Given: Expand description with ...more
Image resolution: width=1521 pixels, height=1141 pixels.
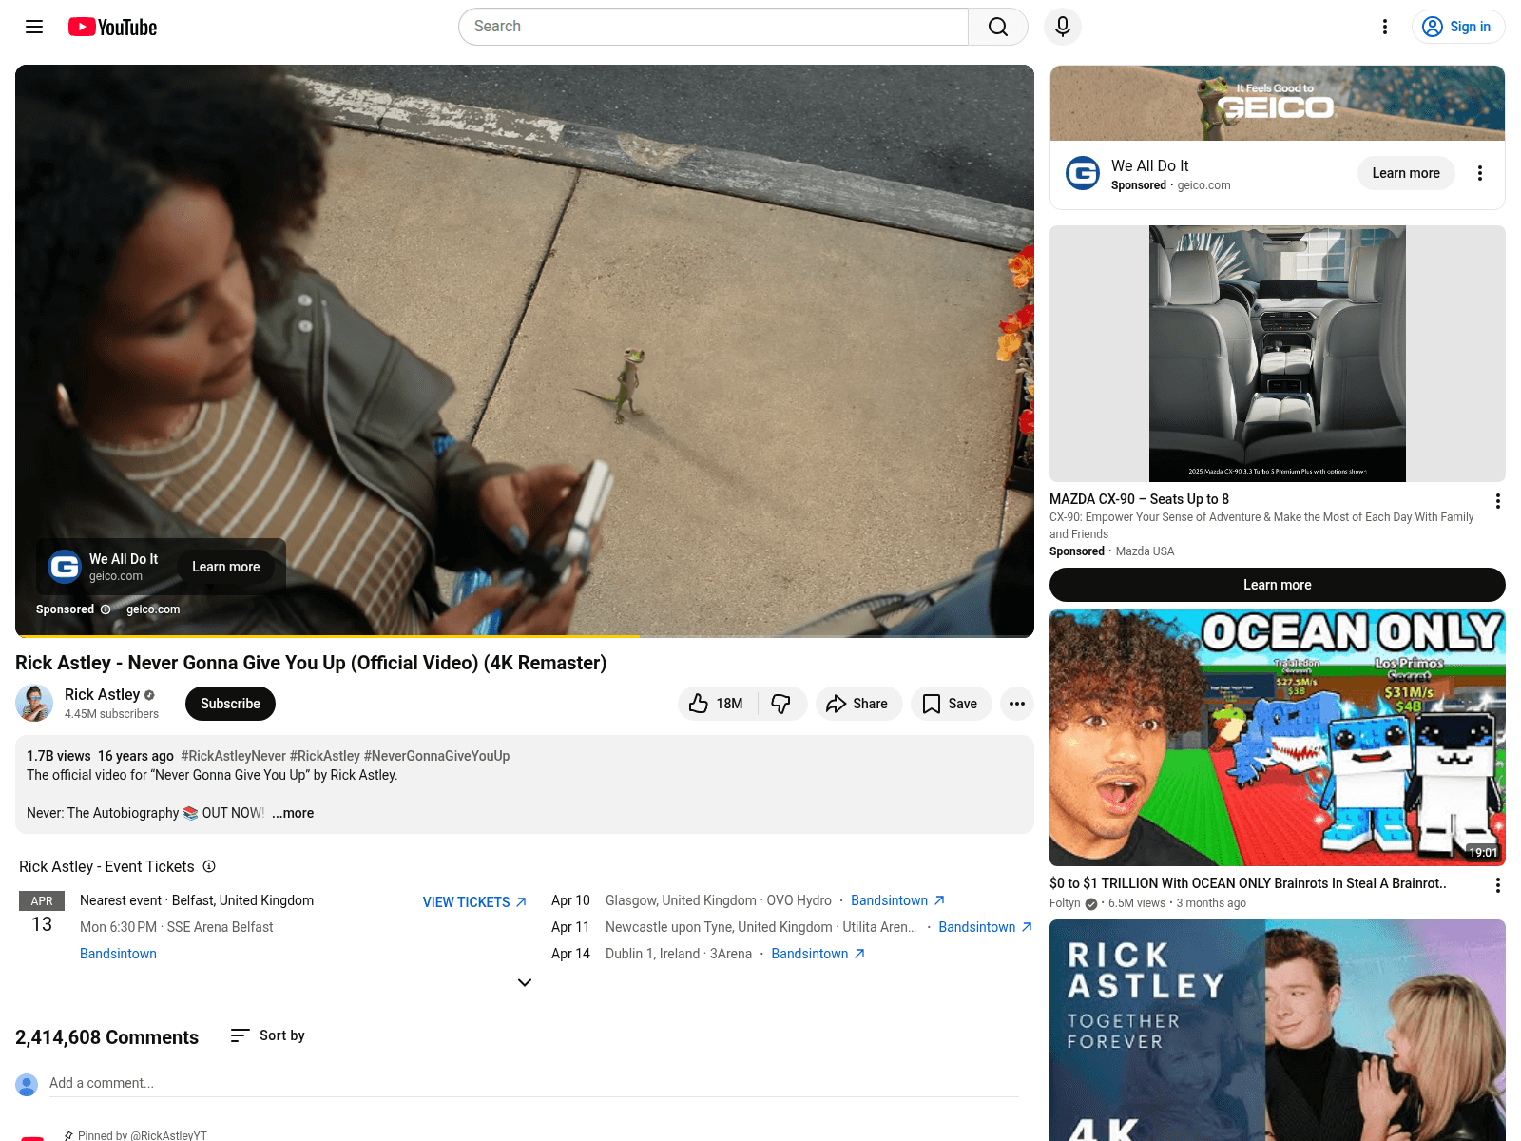Looking at the screenshot, I should tap(293, 813).
